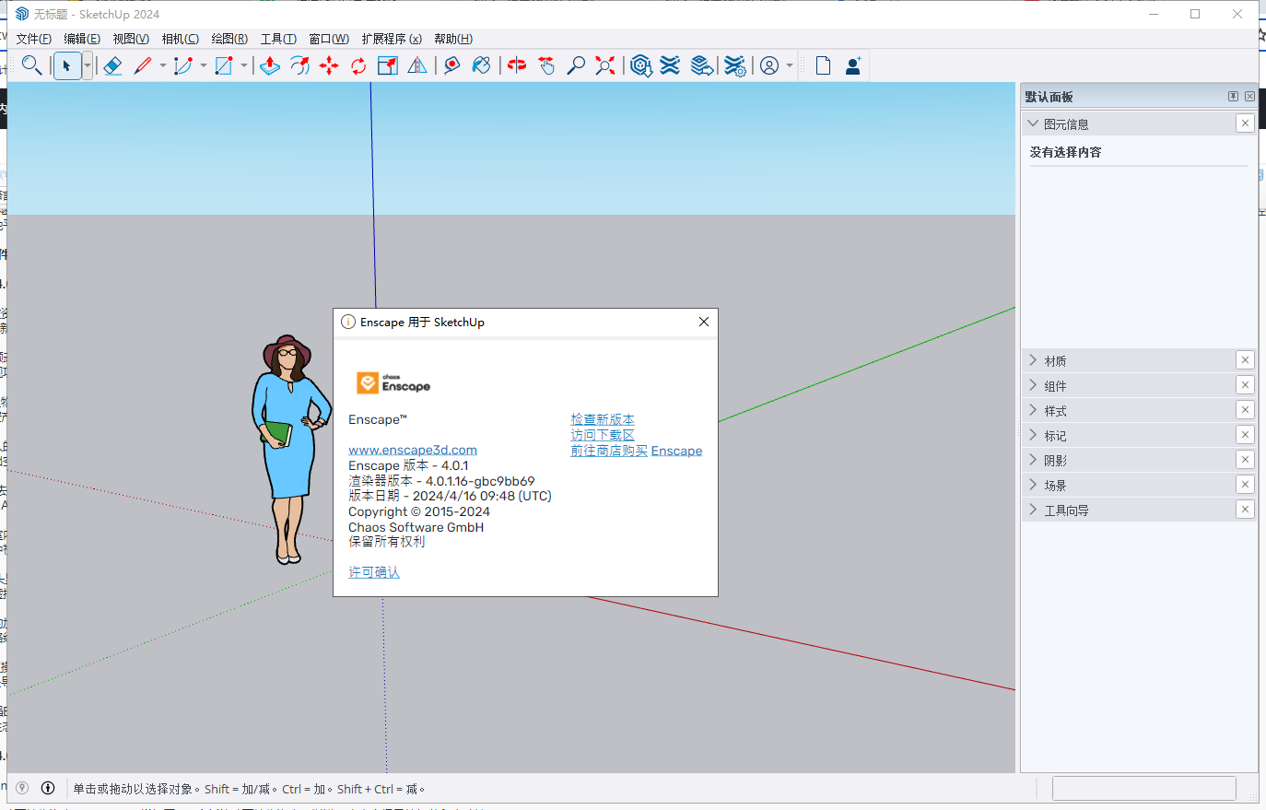
Task: Open the Select tool dropdown arrow
Action: 88,65
